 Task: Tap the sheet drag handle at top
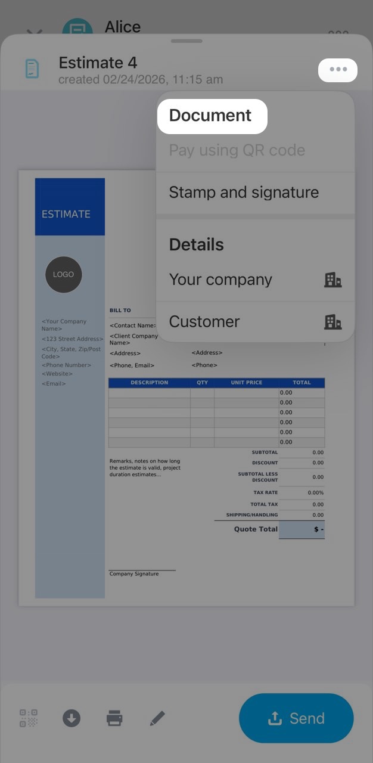(x=186, y=41)
